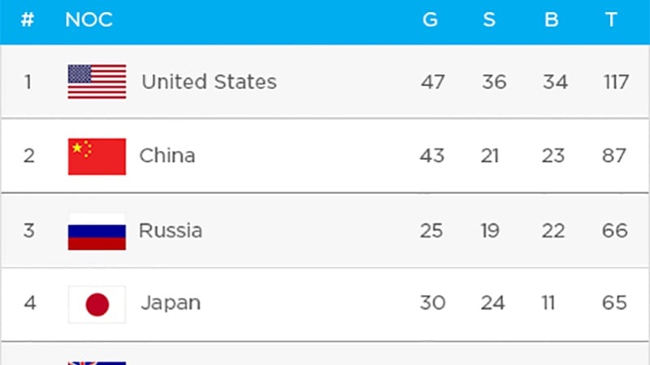Open the United States country link
Screen dimensions: 650x365
pos(209,82)
